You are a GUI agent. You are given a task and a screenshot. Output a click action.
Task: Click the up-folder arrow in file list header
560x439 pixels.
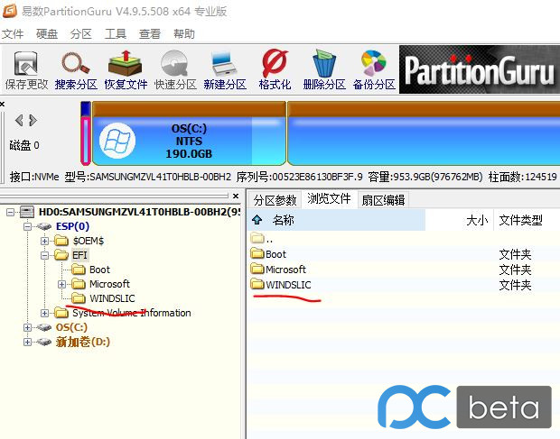257,220
